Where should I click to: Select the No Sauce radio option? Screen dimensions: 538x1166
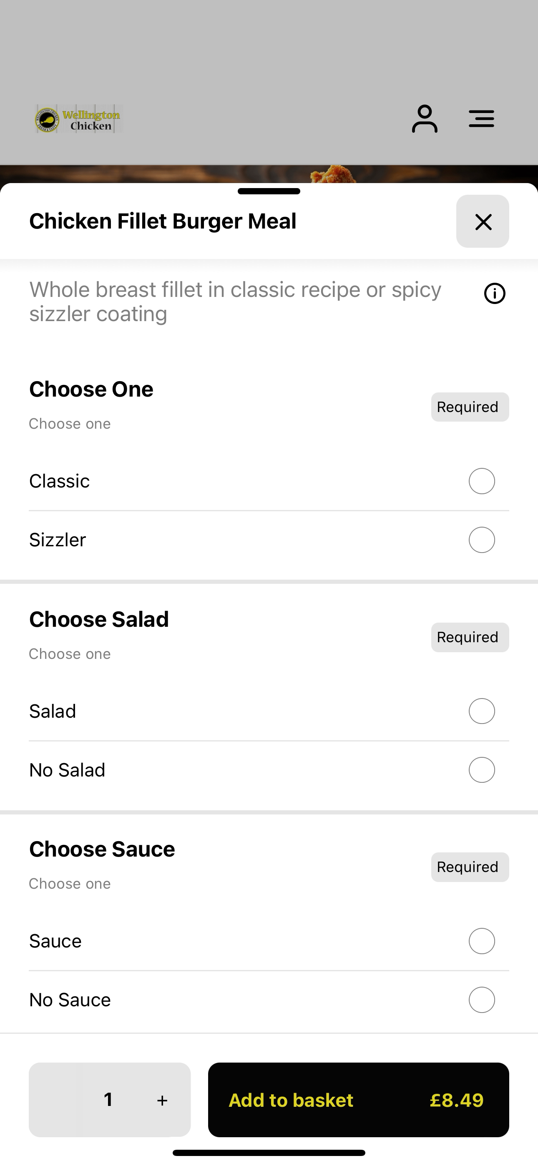(x=482, y=1000)
